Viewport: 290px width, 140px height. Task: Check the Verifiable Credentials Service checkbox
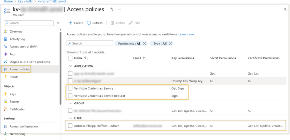[x=70, y=88]
